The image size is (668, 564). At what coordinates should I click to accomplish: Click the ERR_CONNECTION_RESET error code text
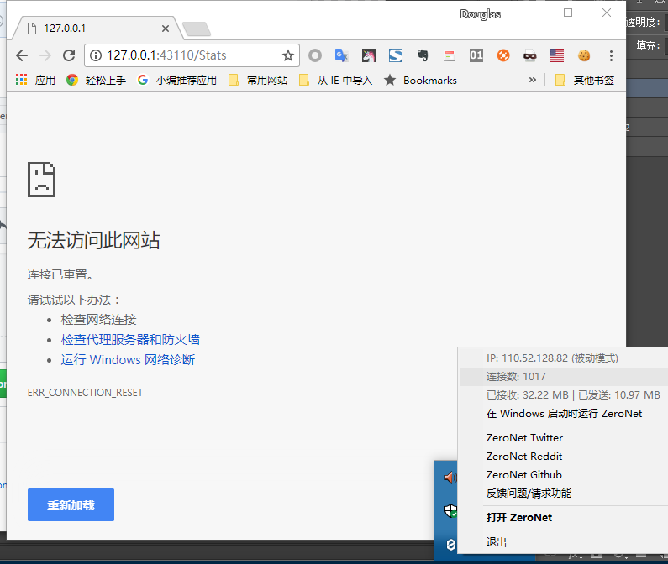(85, 393)
